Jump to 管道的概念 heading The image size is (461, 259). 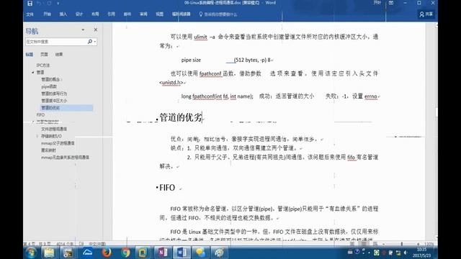tap(51, 79)
